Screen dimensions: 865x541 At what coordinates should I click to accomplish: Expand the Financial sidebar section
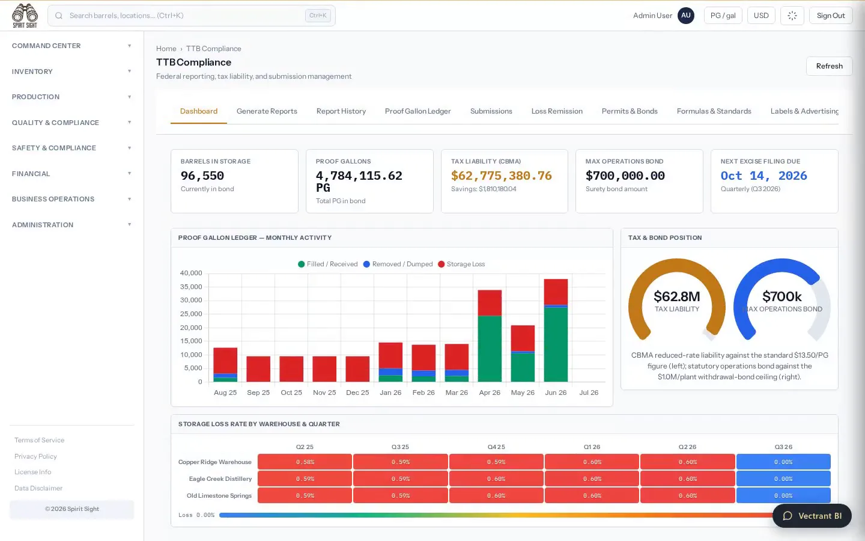(x=71, y=174)
